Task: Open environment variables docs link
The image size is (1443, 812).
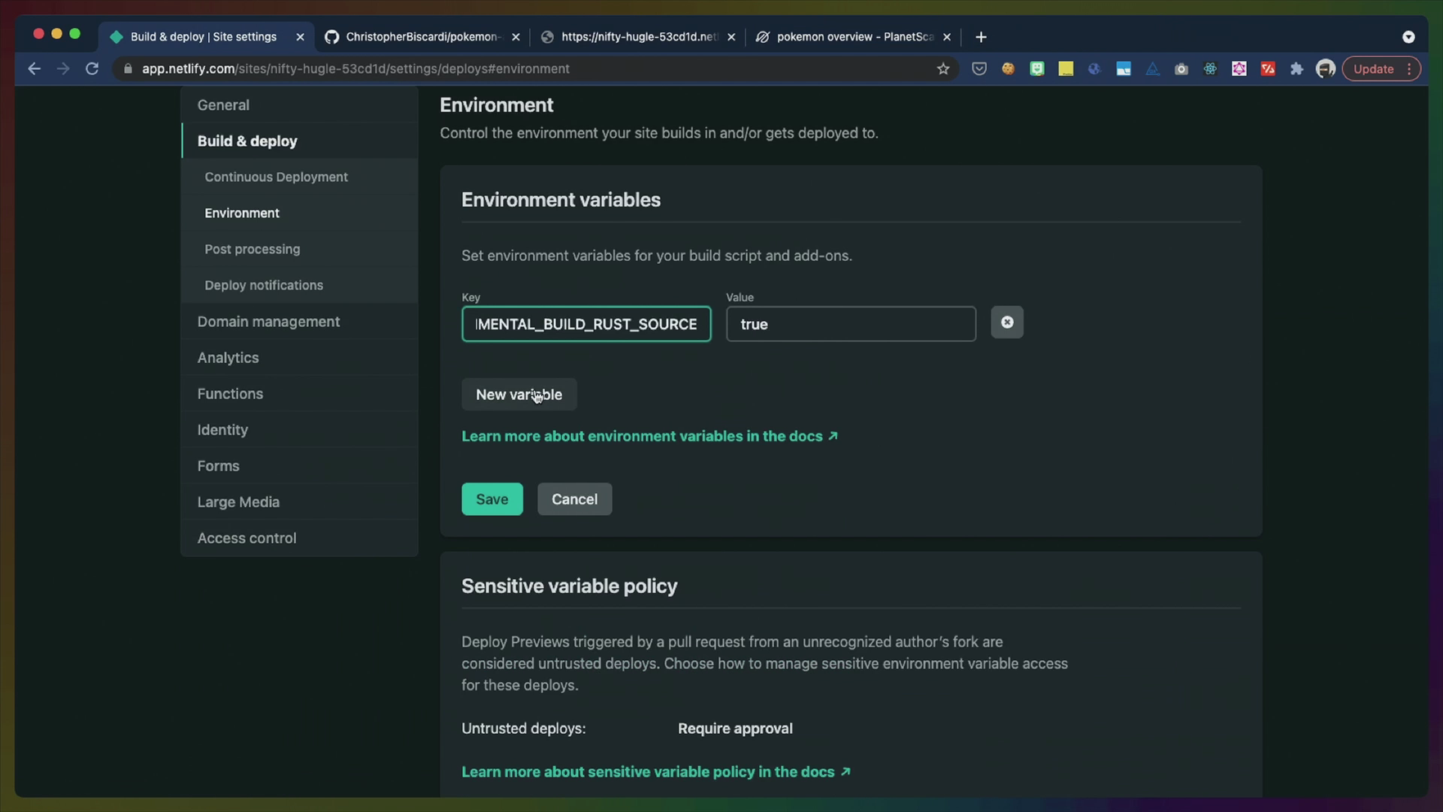Action: pyautogui.click(x=650, y=436)
